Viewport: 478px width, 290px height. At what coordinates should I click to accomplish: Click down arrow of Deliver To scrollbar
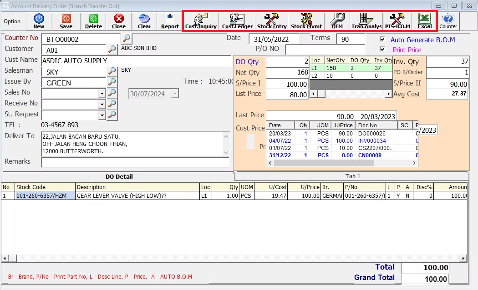click(x=226, y=153)
